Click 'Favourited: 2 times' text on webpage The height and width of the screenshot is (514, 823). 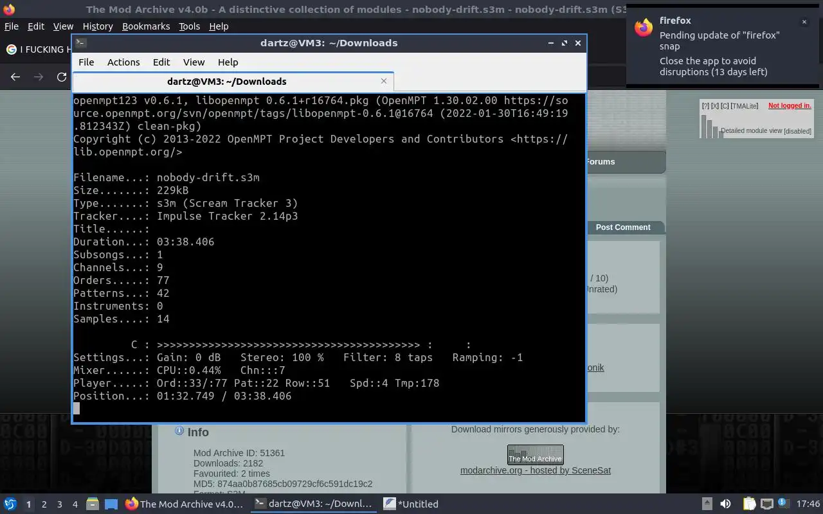coord(231,474)
